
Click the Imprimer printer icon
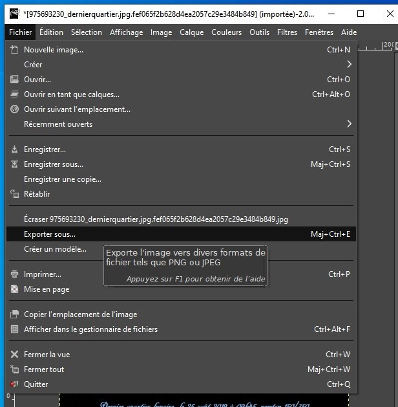(14, 274)
